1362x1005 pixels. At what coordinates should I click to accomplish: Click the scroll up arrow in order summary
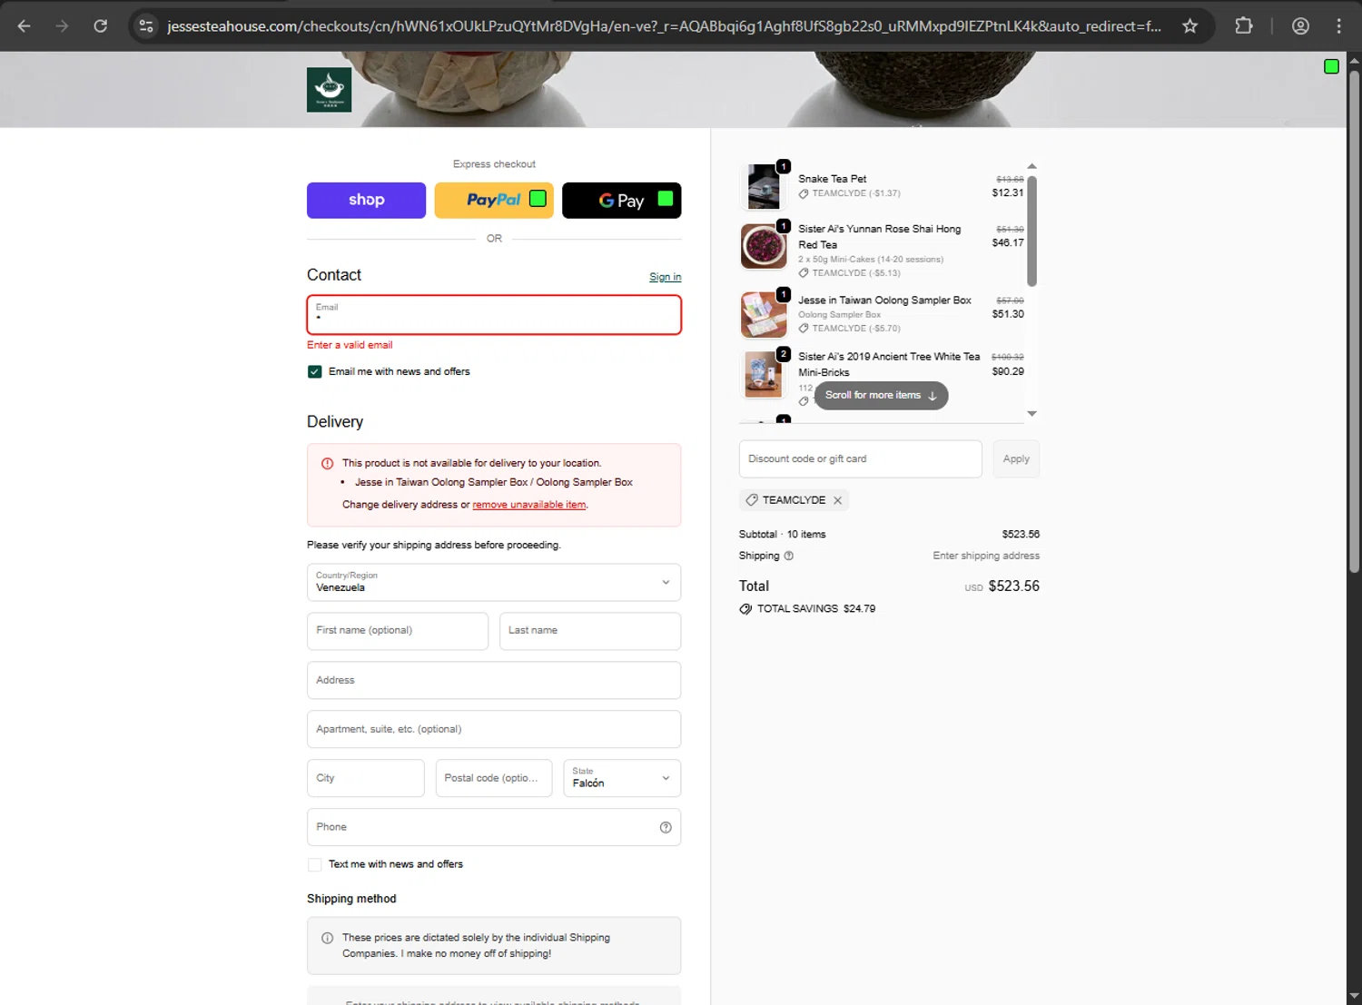click(x=1031, y=166)
